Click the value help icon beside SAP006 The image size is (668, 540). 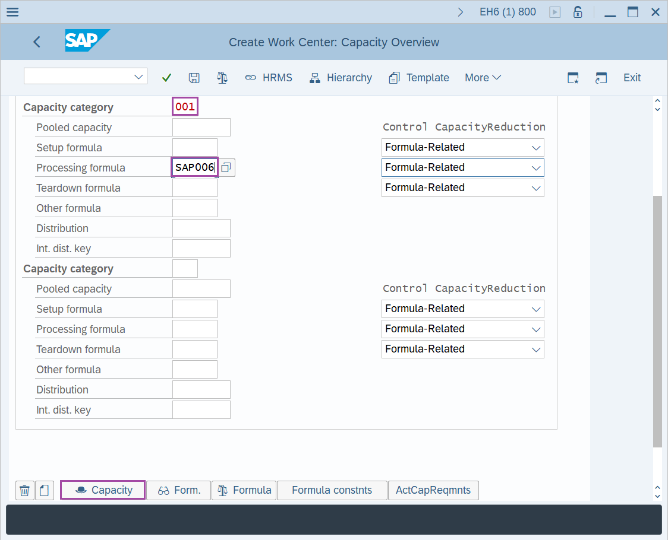pos(226,168)
